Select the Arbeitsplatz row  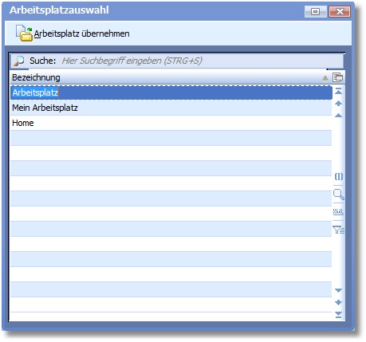pos(171,92)
